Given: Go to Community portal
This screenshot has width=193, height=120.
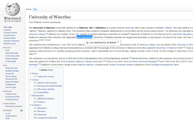Looking at the screenshot, I should click(x=12, y=56).
